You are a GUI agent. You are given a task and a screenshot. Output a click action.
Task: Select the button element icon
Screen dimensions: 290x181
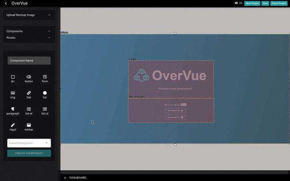29,77
